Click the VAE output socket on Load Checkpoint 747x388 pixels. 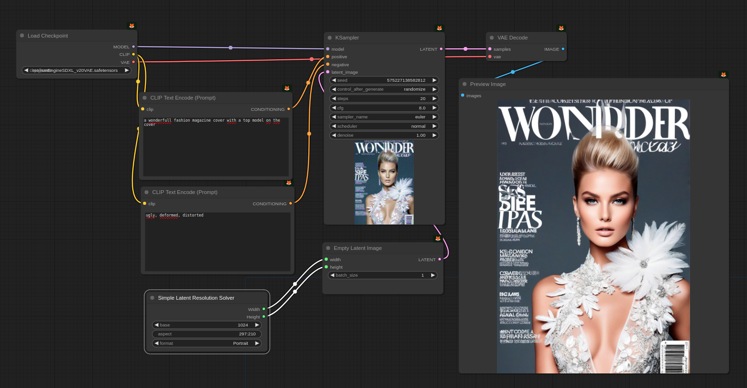point(134,62)
